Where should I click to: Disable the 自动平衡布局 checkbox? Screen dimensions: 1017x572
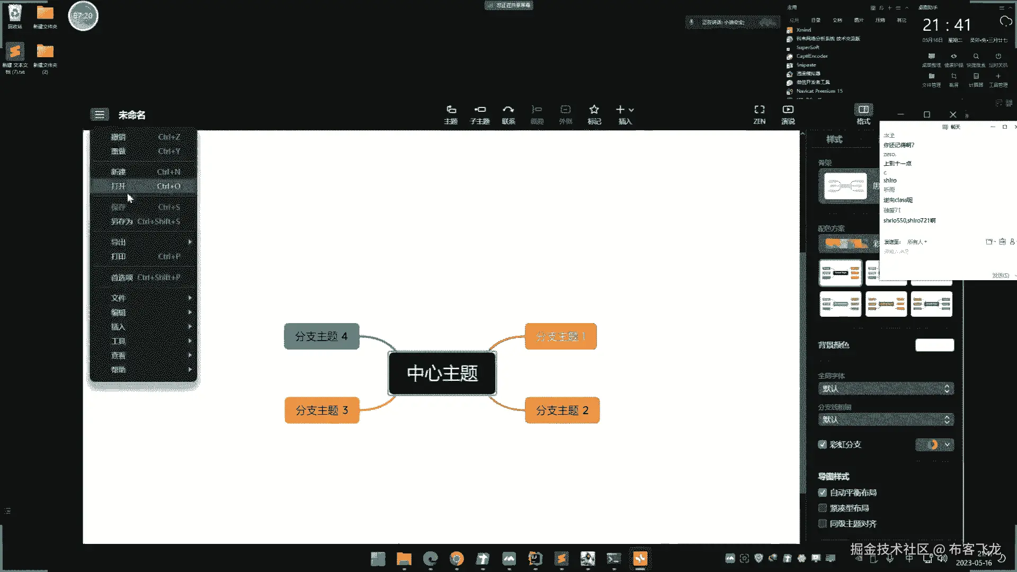click(x=823, y=493)
